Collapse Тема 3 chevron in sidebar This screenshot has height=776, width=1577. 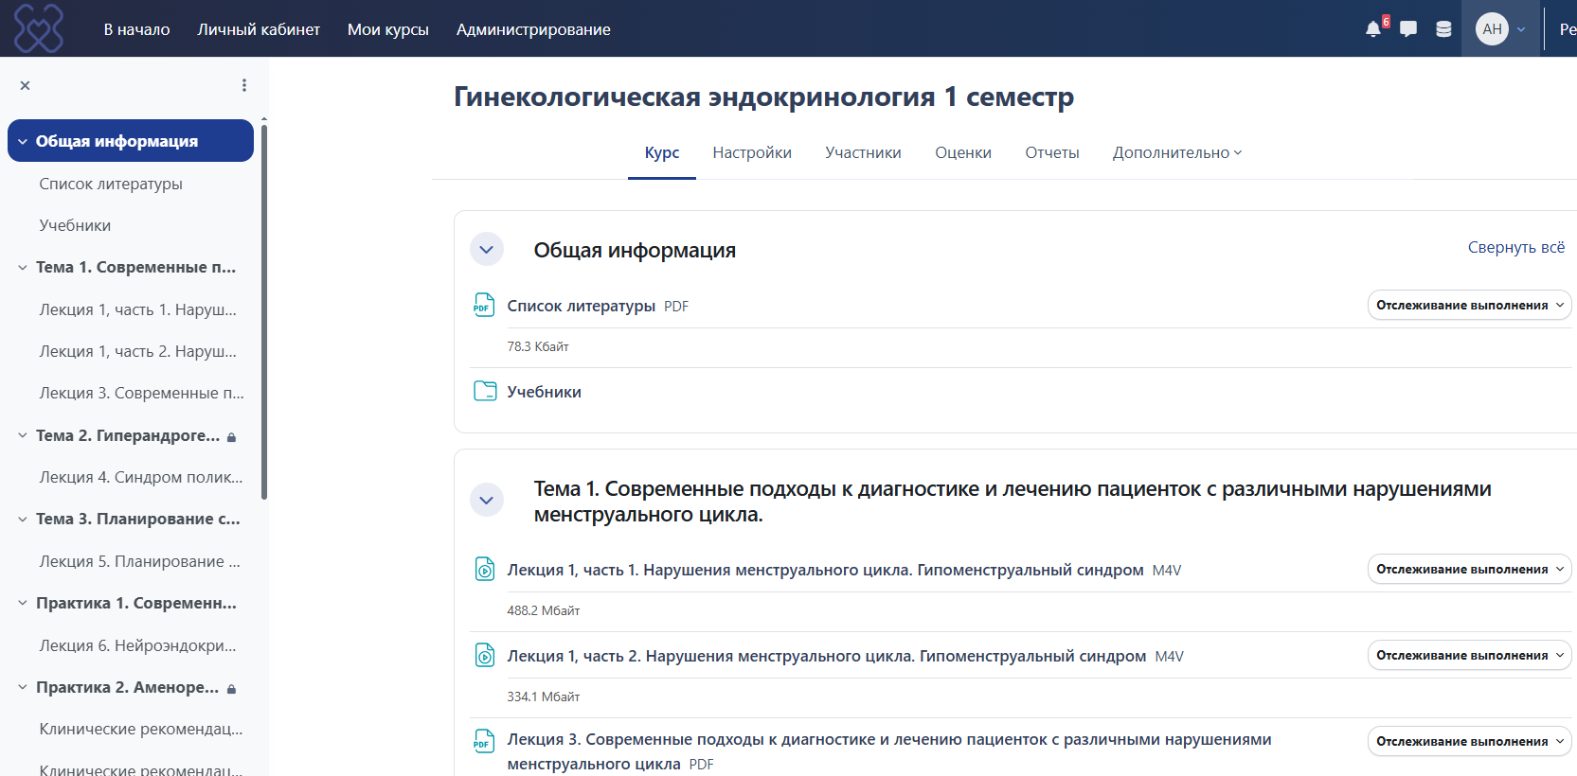[x=23, y=520]
